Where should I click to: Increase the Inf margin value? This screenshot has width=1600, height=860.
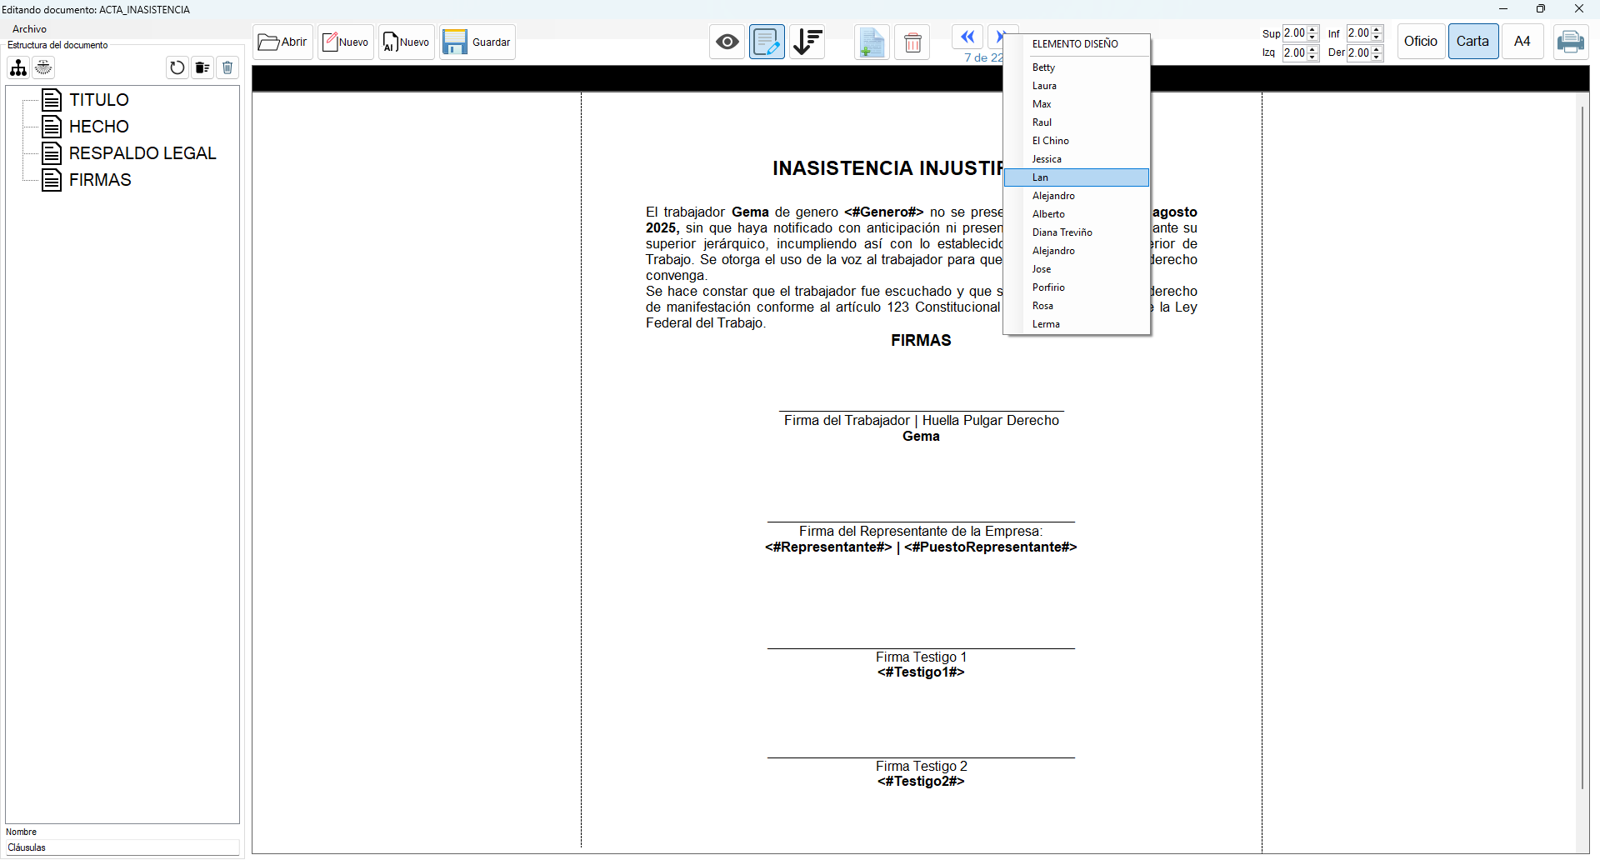(x=1377, y=30)
